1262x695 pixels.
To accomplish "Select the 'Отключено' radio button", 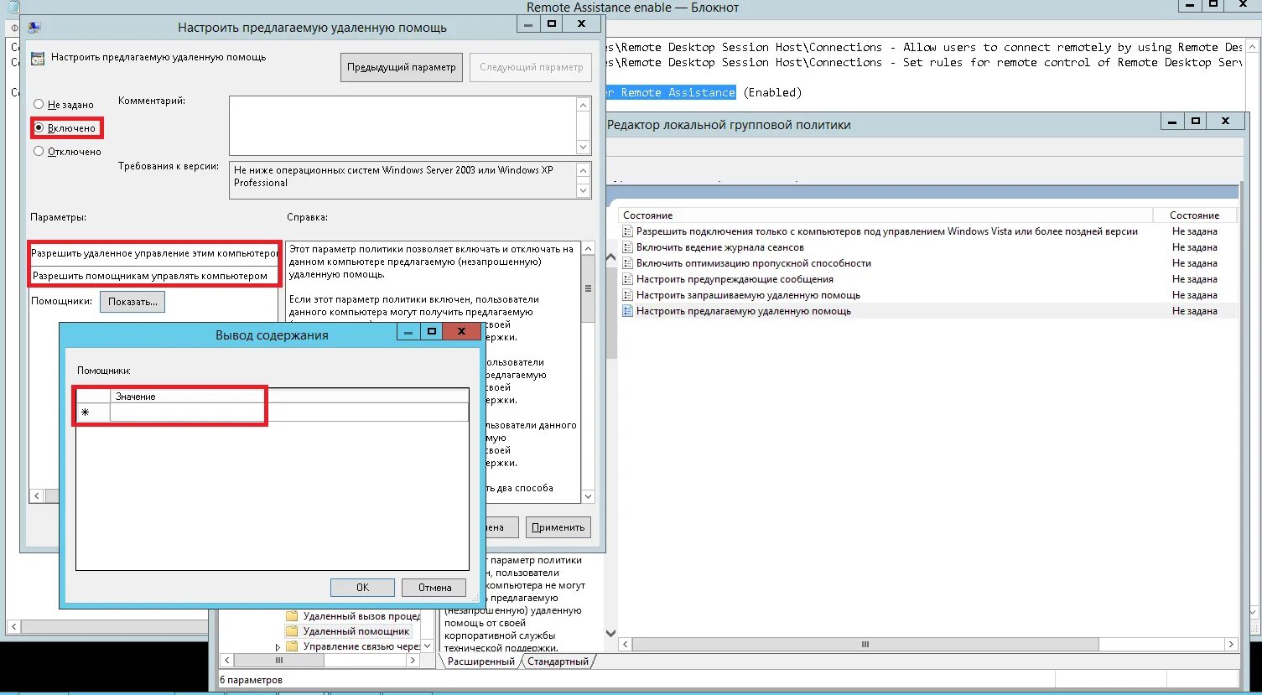I will click(39, 152).
